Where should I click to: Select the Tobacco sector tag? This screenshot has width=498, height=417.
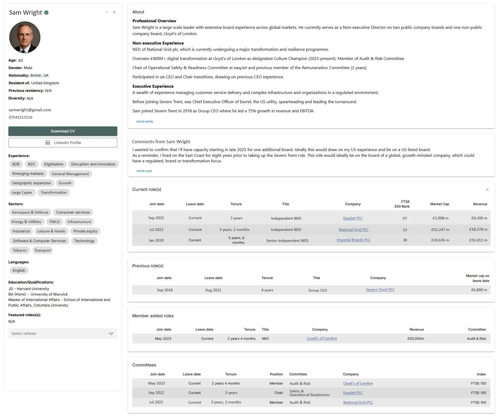pyautogui.click(x=19, y=250)
